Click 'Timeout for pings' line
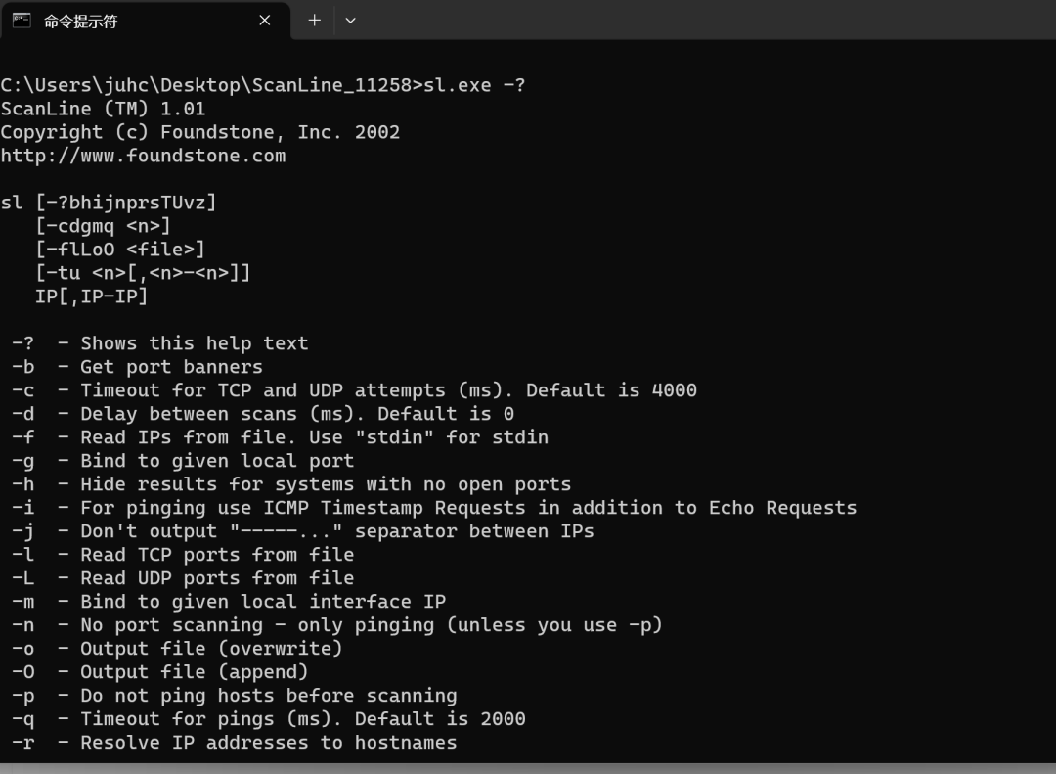 coord(269,718)
